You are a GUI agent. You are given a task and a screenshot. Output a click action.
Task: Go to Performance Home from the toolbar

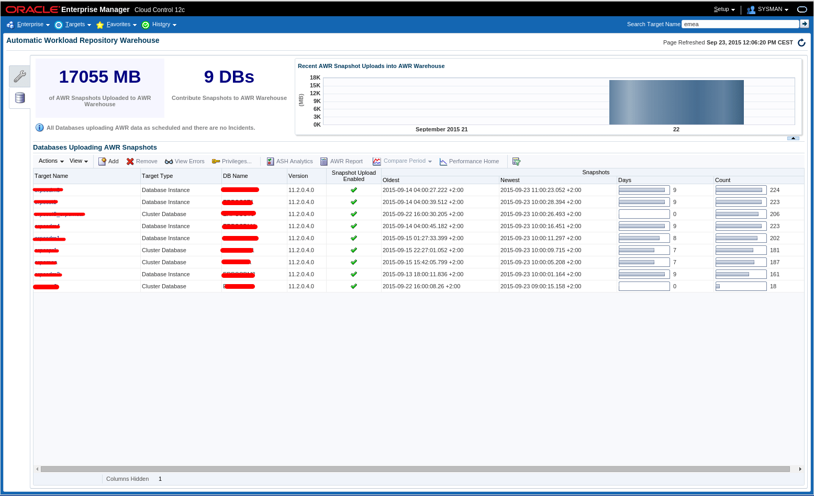point(469,161)
